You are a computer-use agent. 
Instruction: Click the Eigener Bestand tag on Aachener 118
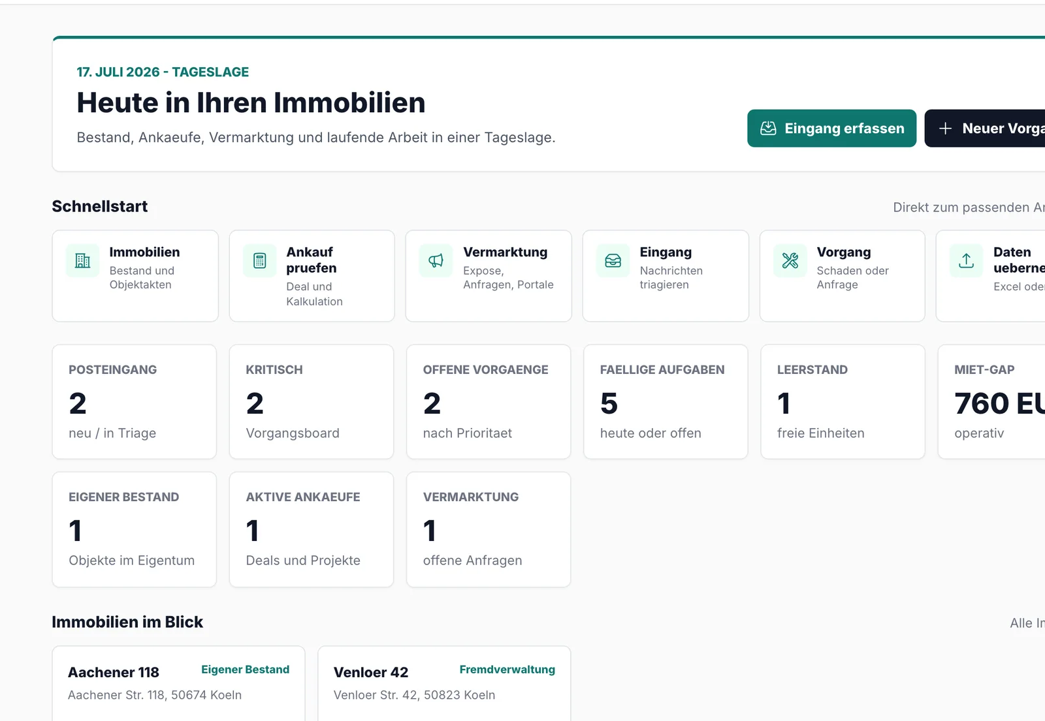pos(246,669)
